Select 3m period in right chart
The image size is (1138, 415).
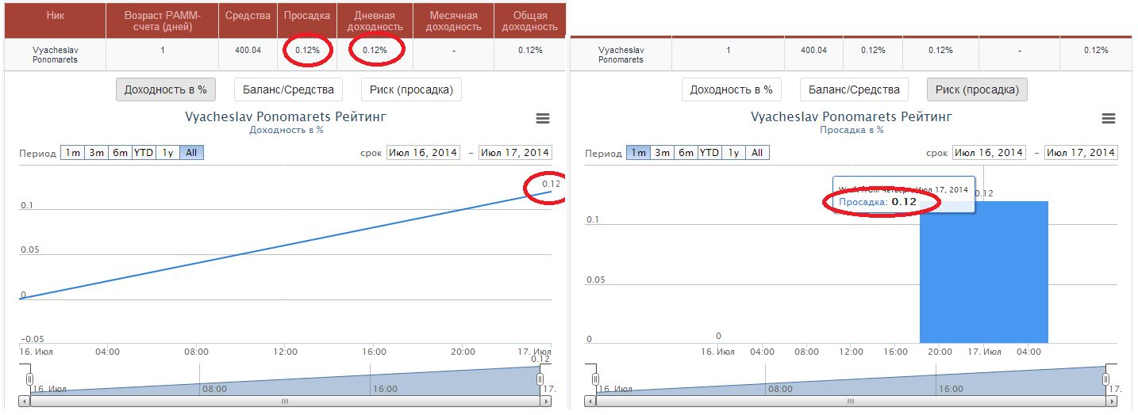point(662,153)
